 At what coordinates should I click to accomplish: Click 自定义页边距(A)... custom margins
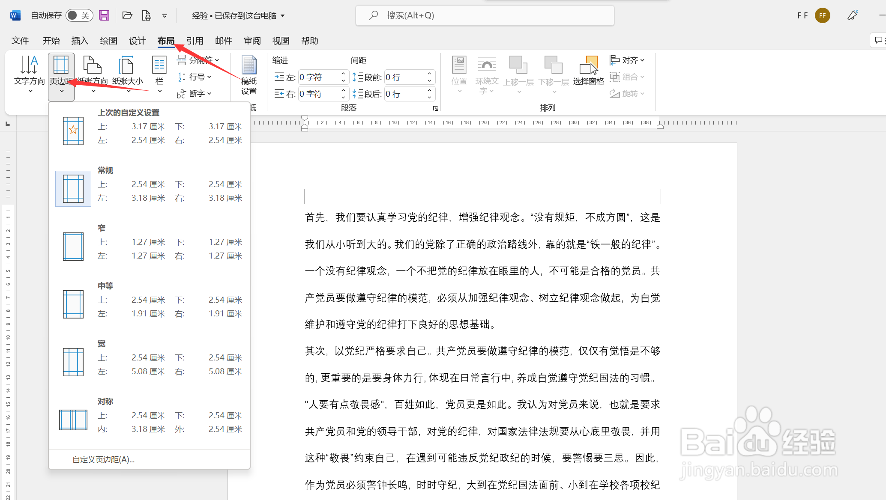(x=103, y=460)
